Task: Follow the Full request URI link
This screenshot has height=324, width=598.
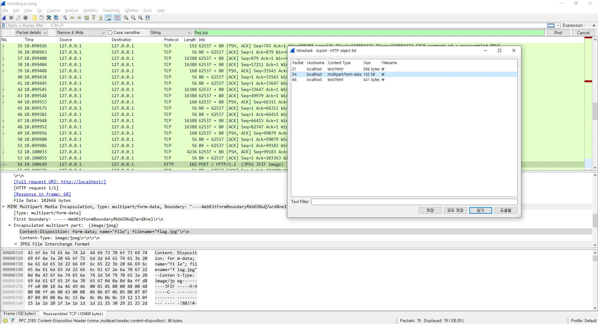Action: pos(60,182)
